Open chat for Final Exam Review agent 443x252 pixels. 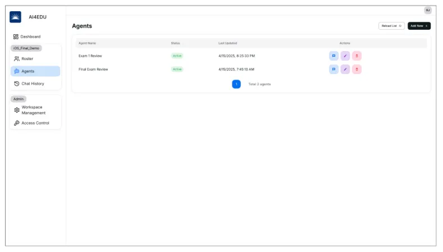tap(334, 69)
